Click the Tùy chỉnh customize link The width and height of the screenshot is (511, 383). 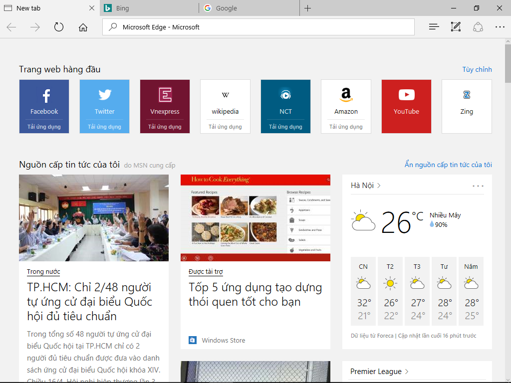tap(477, 69)
